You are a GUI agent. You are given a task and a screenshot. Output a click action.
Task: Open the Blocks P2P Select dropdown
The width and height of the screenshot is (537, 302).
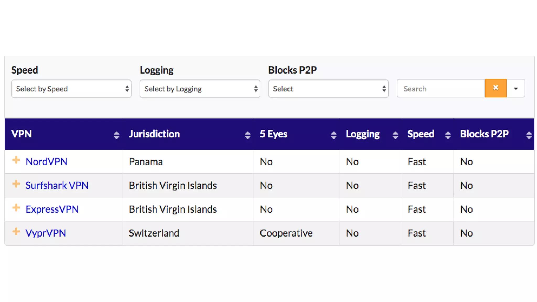[328, 89]
